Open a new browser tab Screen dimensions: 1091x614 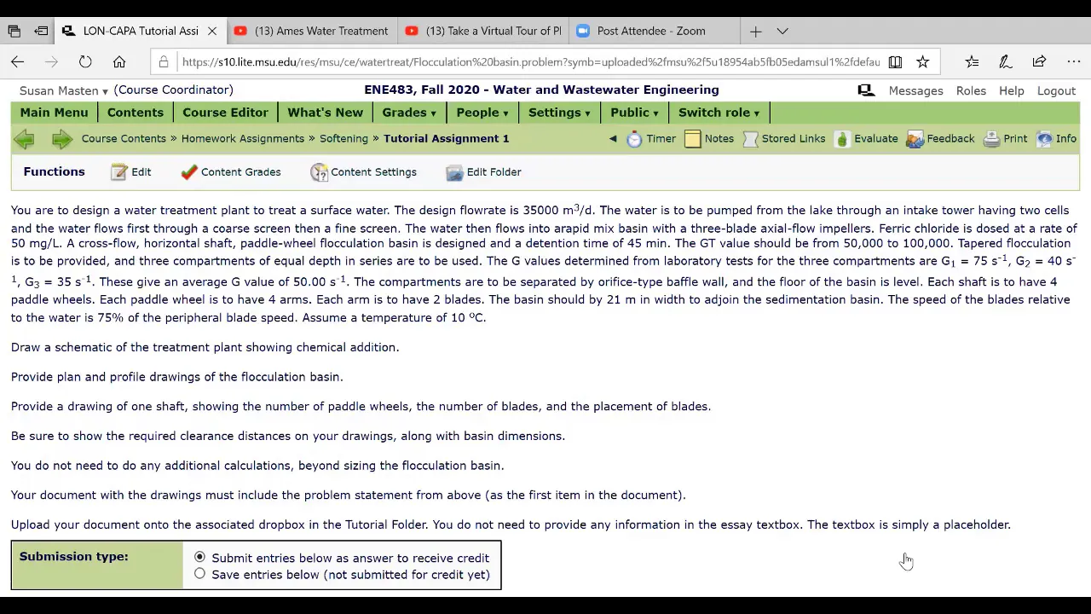(755, 31)
